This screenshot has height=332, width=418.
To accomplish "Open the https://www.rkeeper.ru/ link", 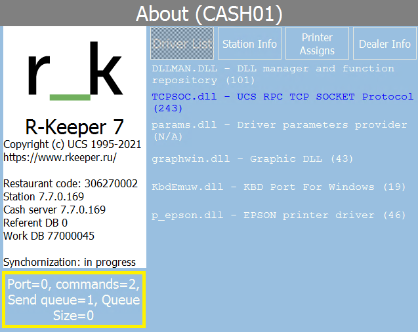I will coord(60,157).
